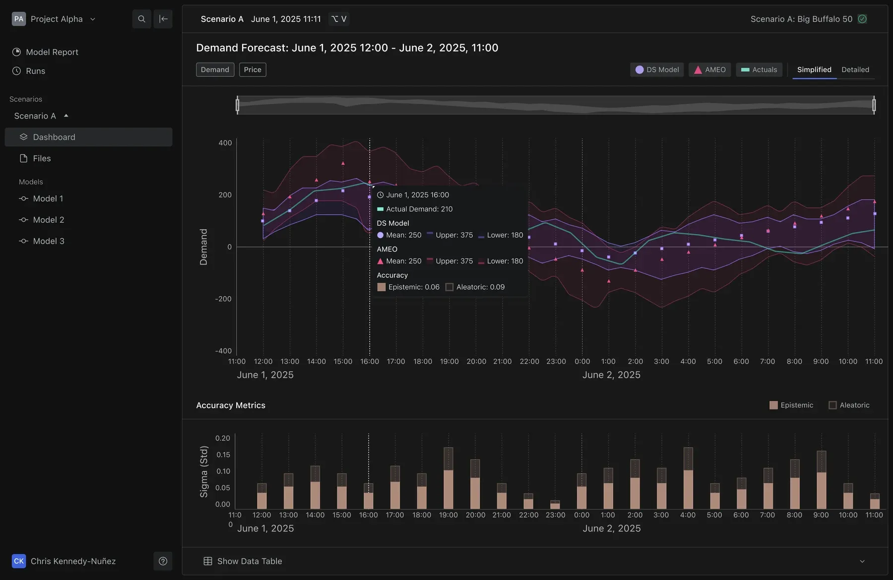Click Show Data Table
The height and width of the screenshot is (580, 893).
250,561
